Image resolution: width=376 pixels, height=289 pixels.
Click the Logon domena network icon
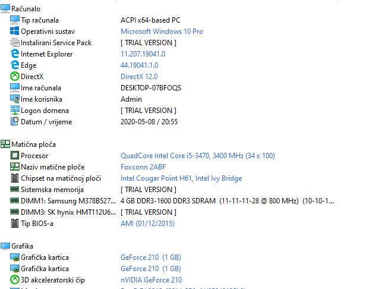click(x=15, y=111)
